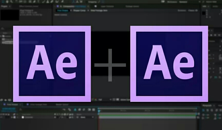This screenshot has height=130, width=222.
Task: Click the plus sign between the logos
Action: 110,65
